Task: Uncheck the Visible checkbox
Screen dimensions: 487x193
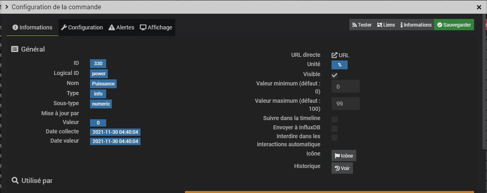Action: (x=334, y=75)
